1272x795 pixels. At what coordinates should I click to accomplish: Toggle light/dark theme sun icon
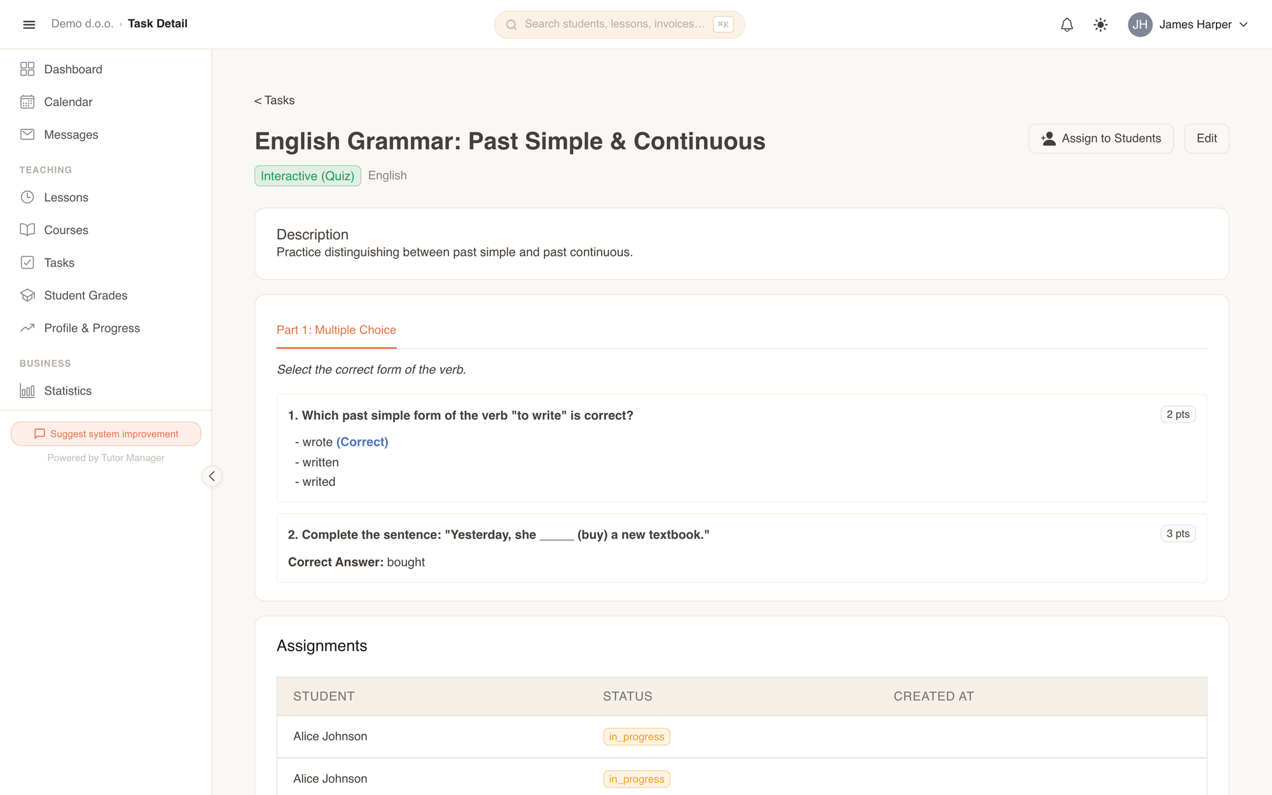tap(1100, 24)
